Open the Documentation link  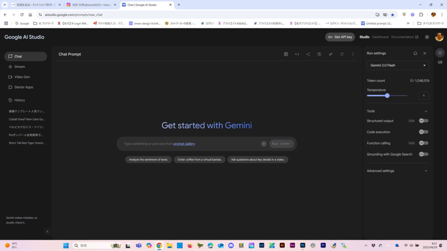point(405,37)
